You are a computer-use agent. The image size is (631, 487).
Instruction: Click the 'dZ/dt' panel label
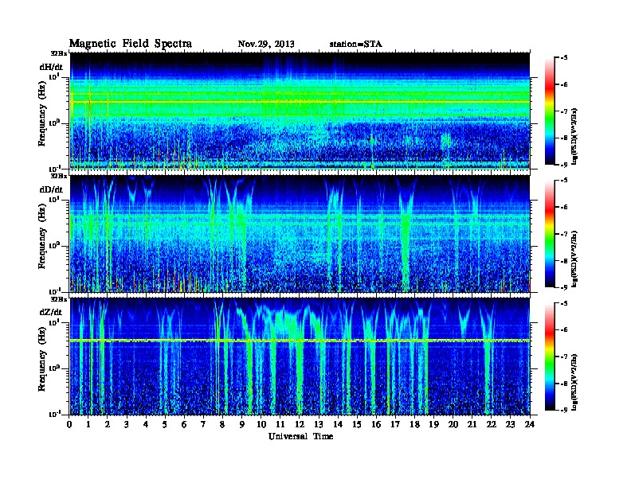[x=51, y=312]
